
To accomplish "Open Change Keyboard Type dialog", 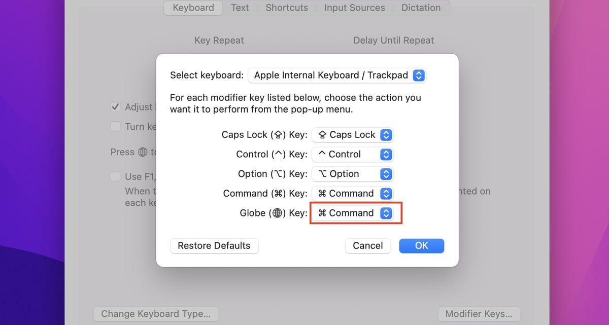I will 156,314.
